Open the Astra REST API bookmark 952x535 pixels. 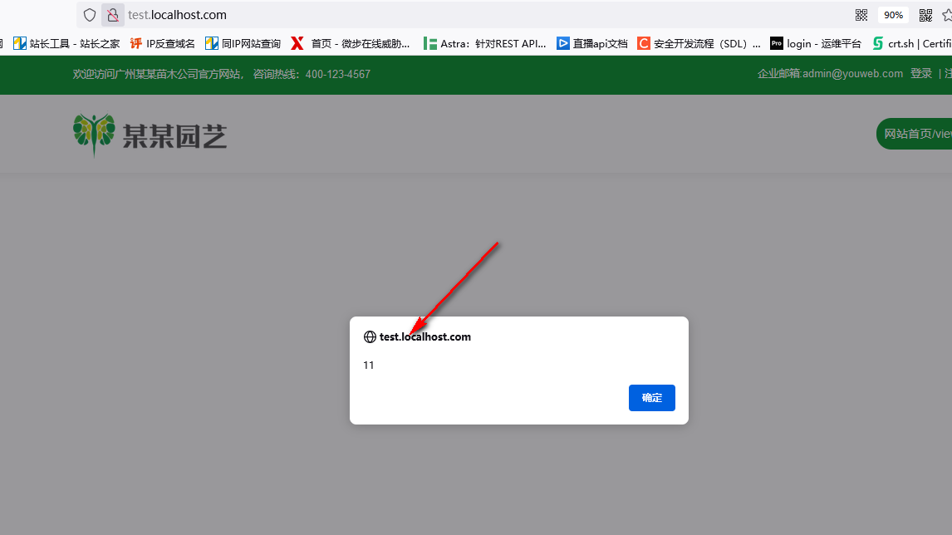485,44
